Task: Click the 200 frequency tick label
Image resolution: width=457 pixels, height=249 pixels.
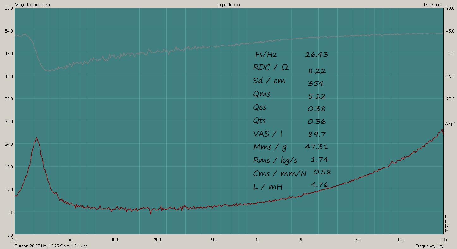Action: [158, 239]
